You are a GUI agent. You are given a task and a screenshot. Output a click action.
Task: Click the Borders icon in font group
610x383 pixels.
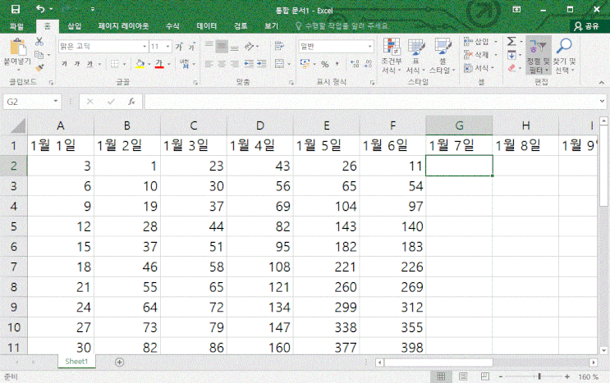(114, 64)
